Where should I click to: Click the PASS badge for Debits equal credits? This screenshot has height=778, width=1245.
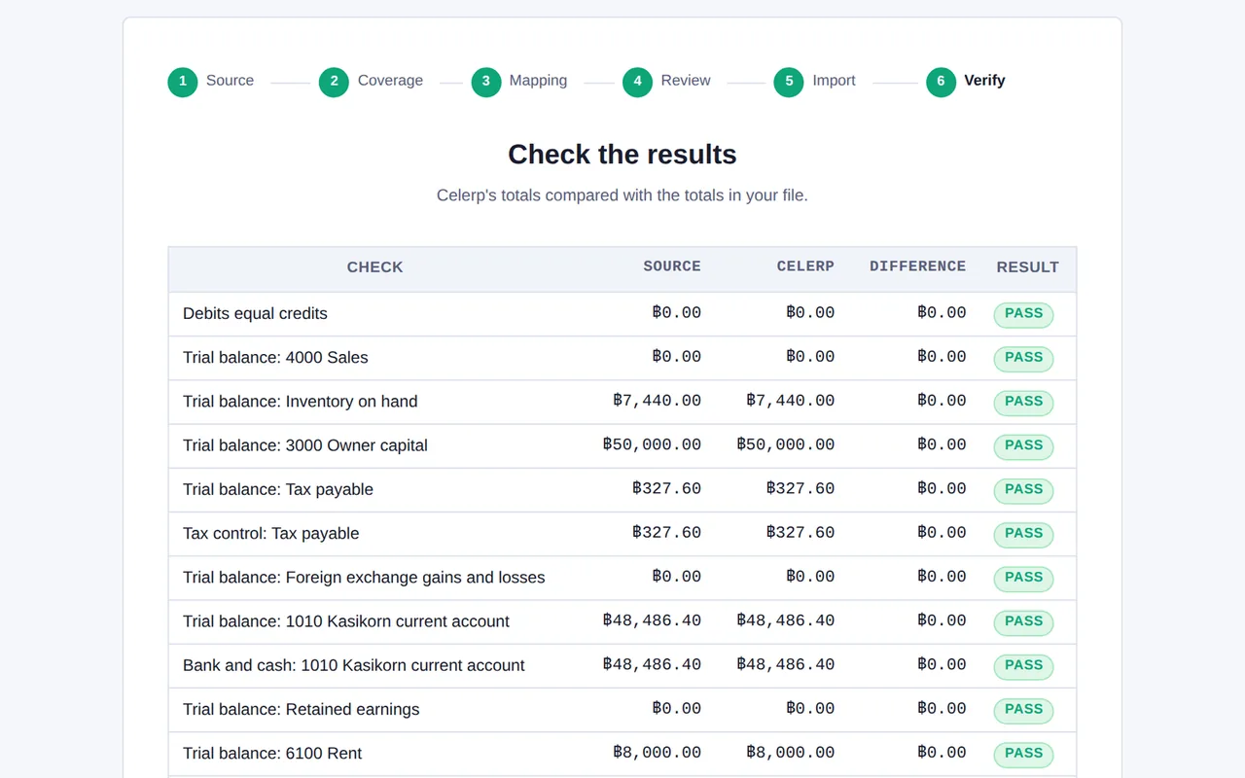[x=1023, y=314]
